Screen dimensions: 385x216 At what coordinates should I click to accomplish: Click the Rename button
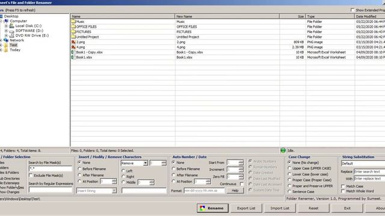click(x=212, y=208)
